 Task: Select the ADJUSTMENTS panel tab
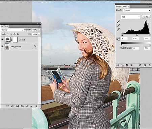(x=122, y=6)
